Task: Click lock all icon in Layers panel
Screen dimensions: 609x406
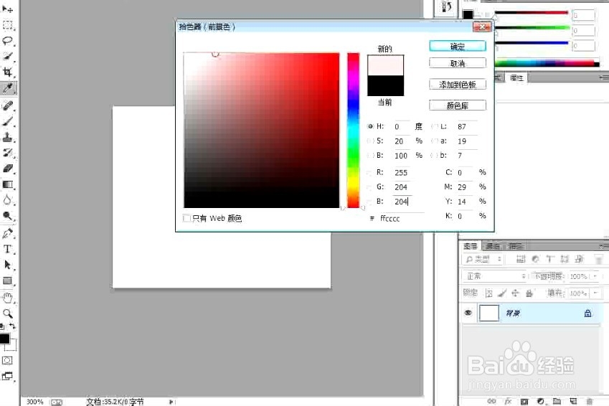Action: 529,293
